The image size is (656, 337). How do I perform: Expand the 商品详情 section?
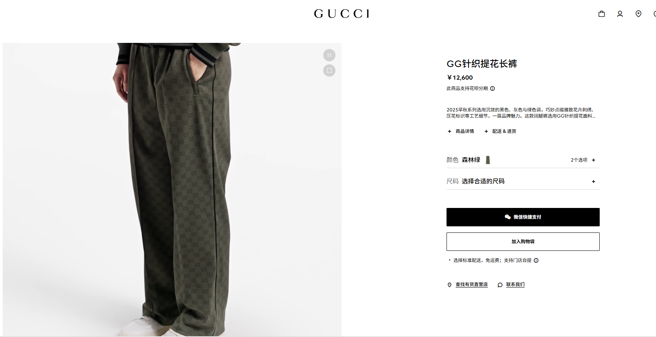[x=461, y=131]
